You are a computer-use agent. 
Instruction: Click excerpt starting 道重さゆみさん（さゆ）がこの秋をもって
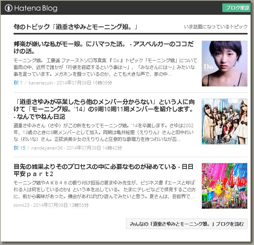104,132
